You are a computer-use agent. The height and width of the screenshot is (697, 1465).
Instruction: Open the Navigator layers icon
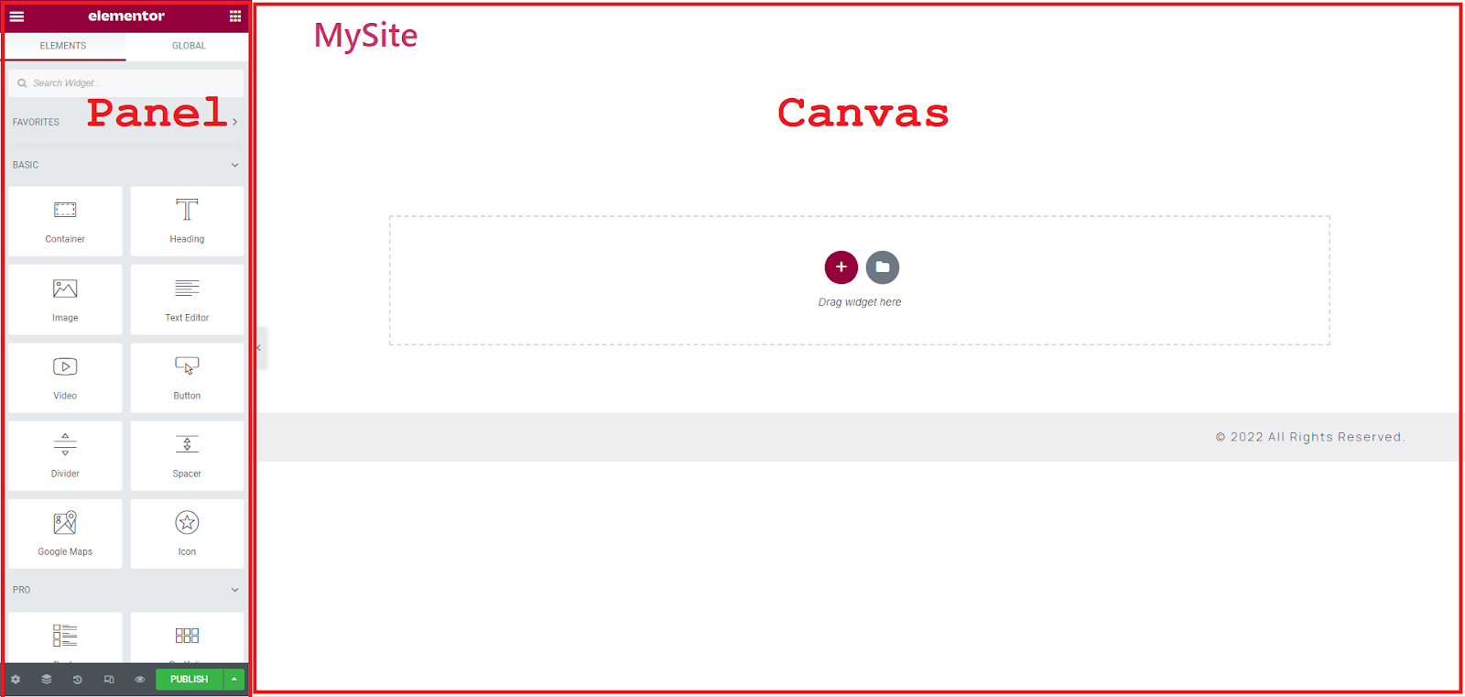pyautogui.click(x=47, y=680)
